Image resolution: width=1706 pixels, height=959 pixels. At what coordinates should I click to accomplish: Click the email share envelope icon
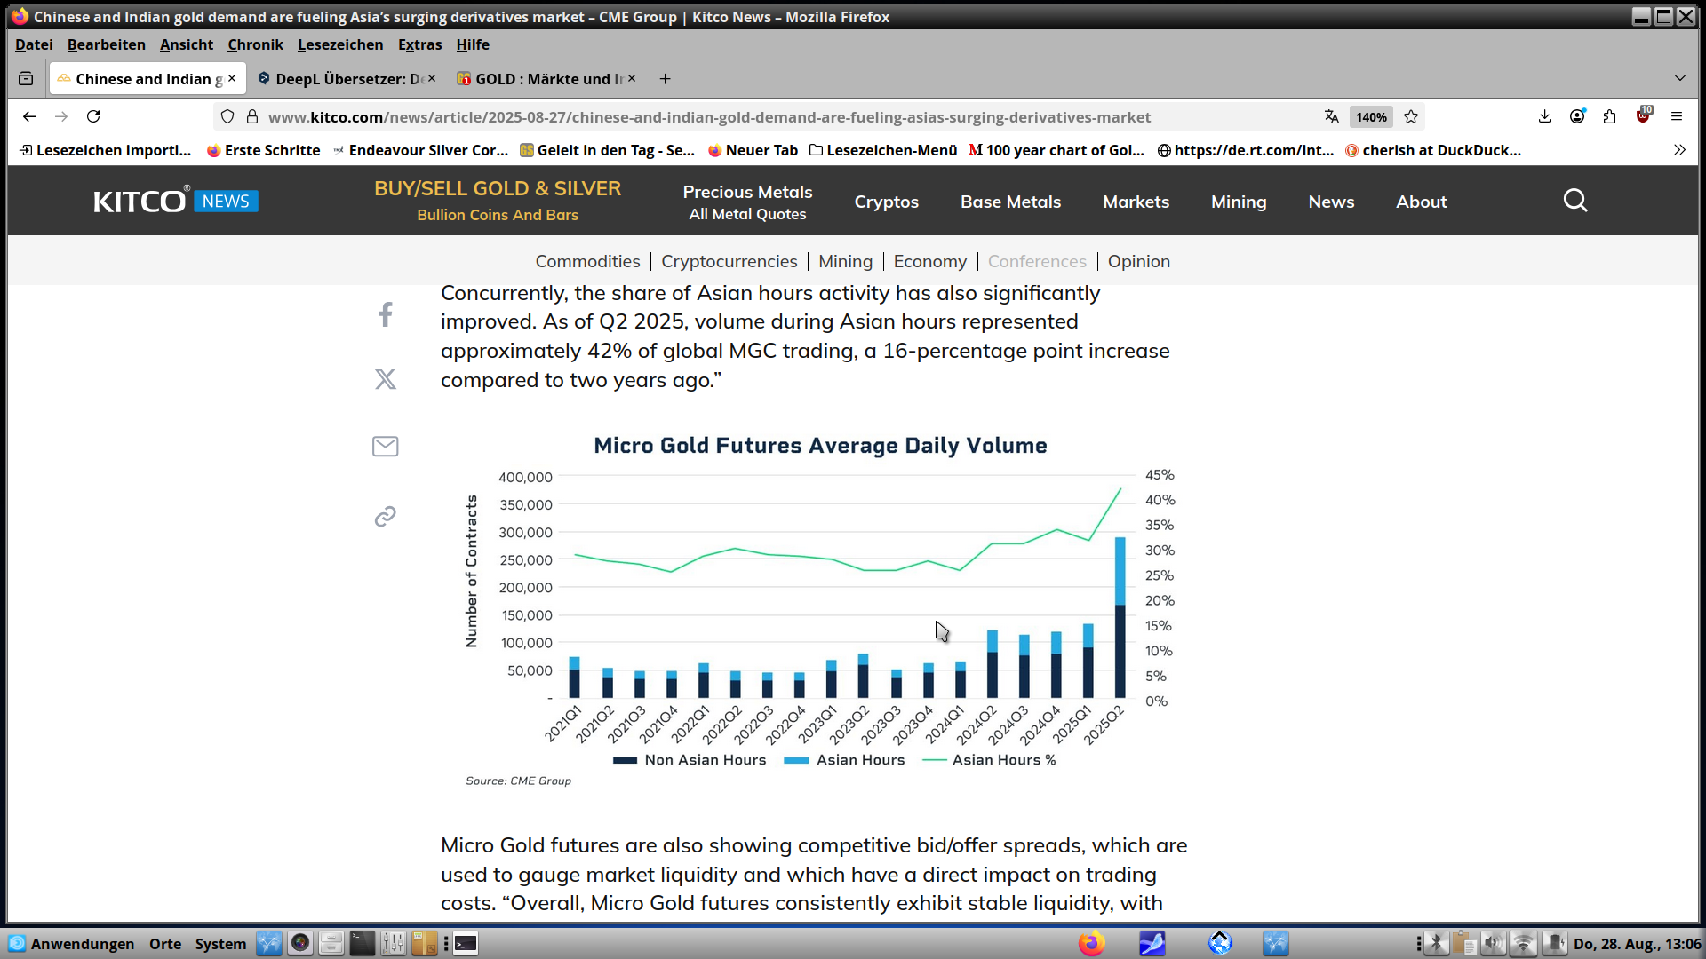(x=385, y=446)
